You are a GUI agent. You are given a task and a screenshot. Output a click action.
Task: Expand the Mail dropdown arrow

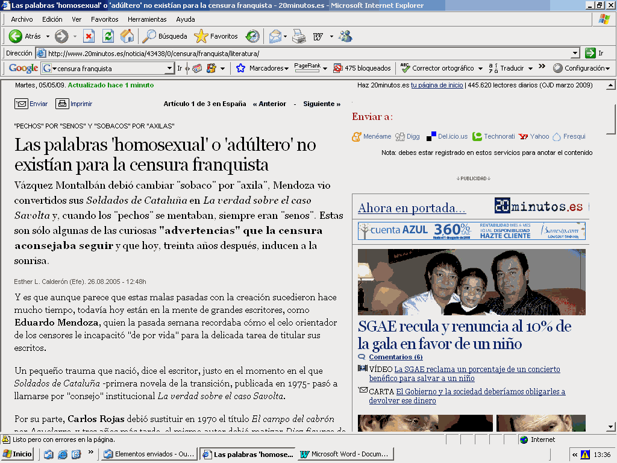[285, 37]
